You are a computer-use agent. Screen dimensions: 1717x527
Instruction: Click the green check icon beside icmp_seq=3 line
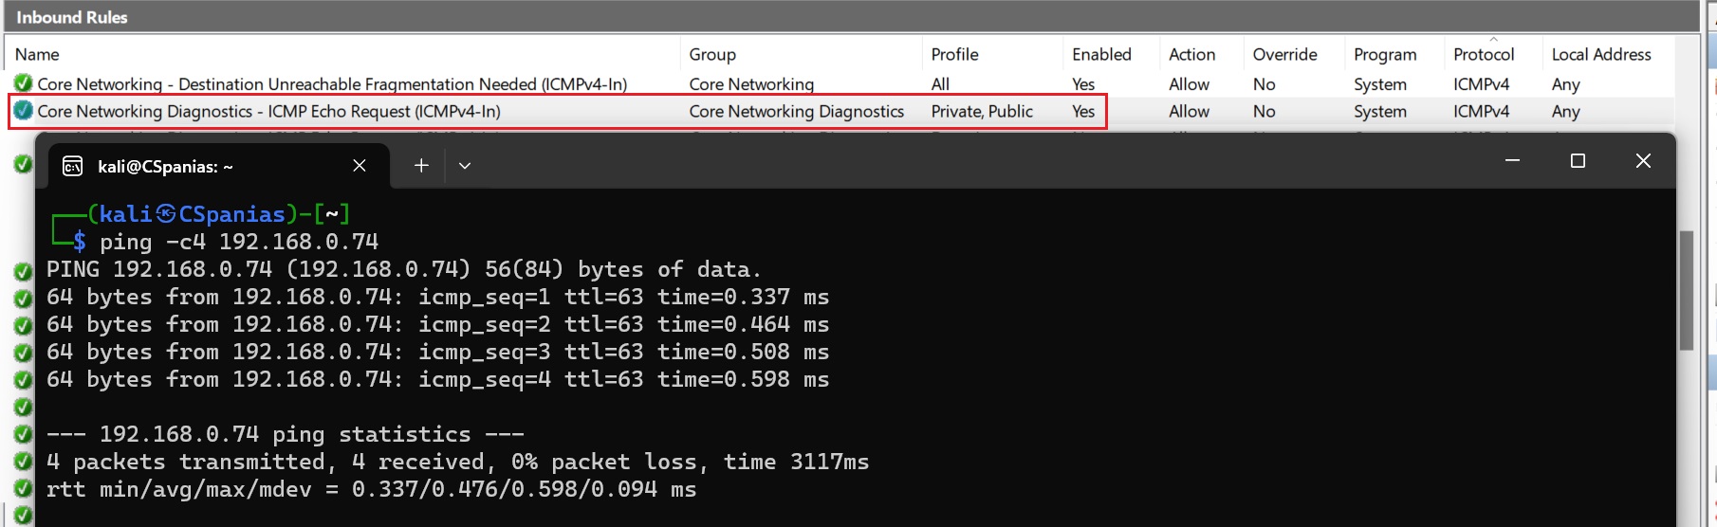point(24,353)
